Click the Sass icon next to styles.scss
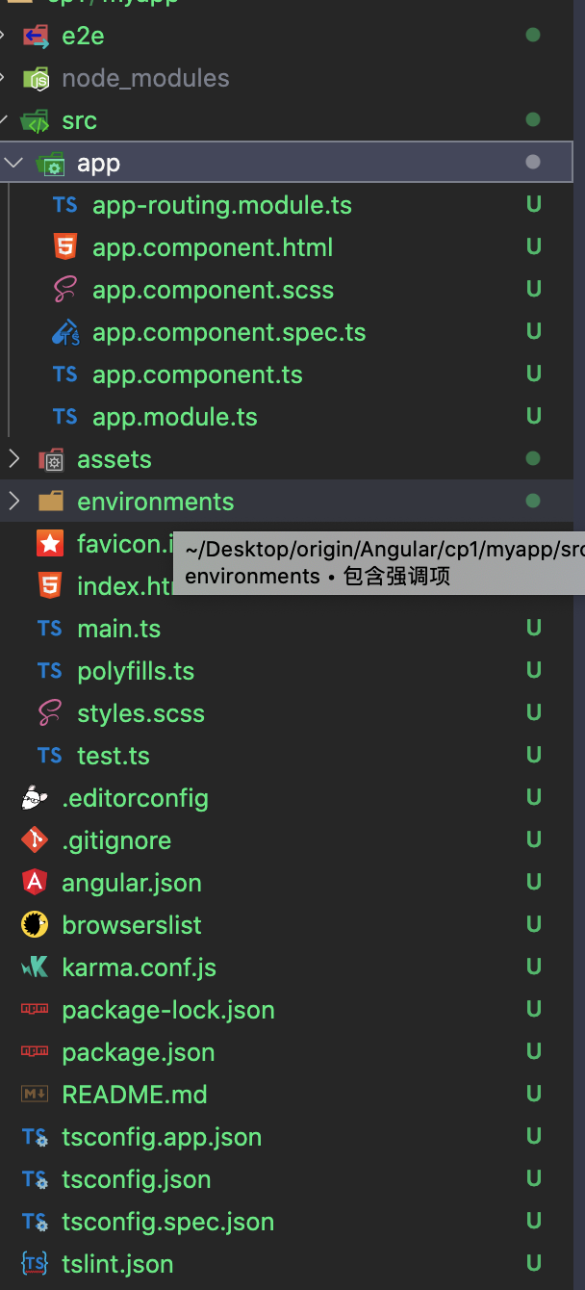 tap(50, 713)
